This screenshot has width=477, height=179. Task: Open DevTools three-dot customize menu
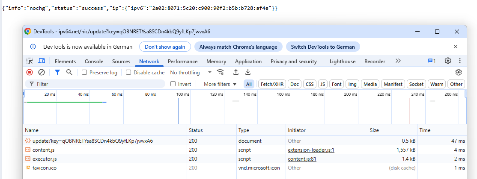point(460,61)
